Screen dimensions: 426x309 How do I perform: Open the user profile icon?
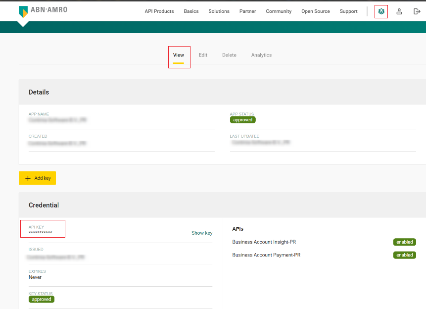[399, 11]
